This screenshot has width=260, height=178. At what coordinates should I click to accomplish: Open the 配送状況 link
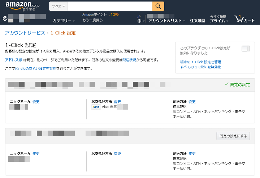click(x=129, y=60)
